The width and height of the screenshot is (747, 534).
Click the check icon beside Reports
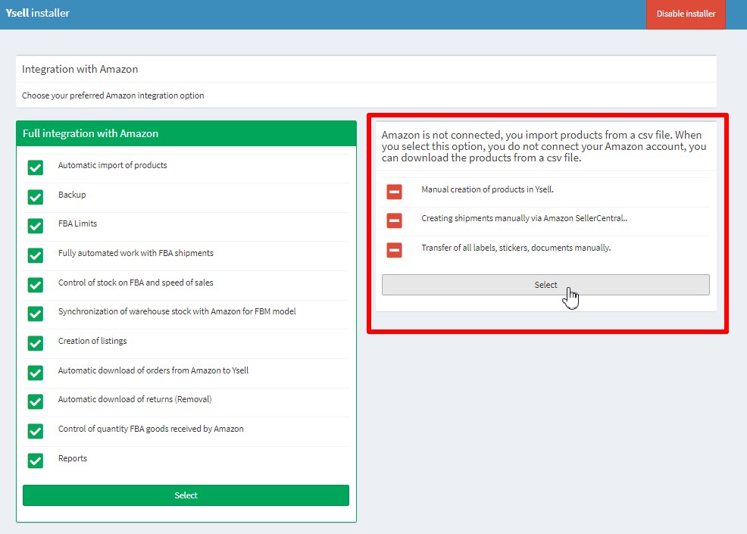point(36,461)
